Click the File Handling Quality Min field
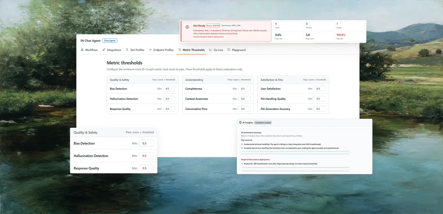The image size is (443, 214). point(320,99)
